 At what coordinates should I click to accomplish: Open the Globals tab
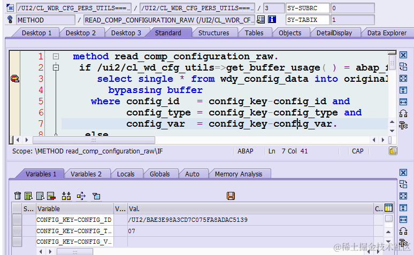click(160, 174)
